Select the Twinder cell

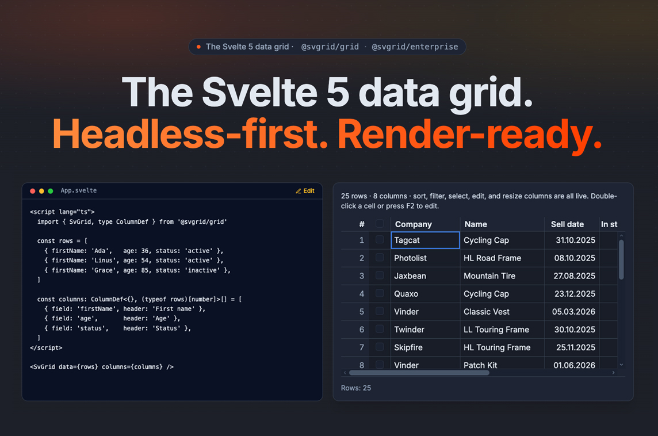(x=425, y=330)
